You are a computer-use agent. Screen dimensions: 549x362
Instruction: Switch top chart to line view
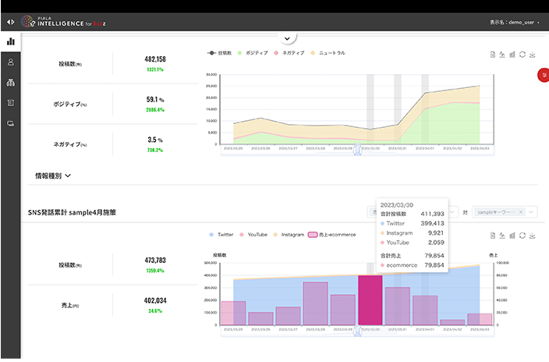tap(502, 55)
